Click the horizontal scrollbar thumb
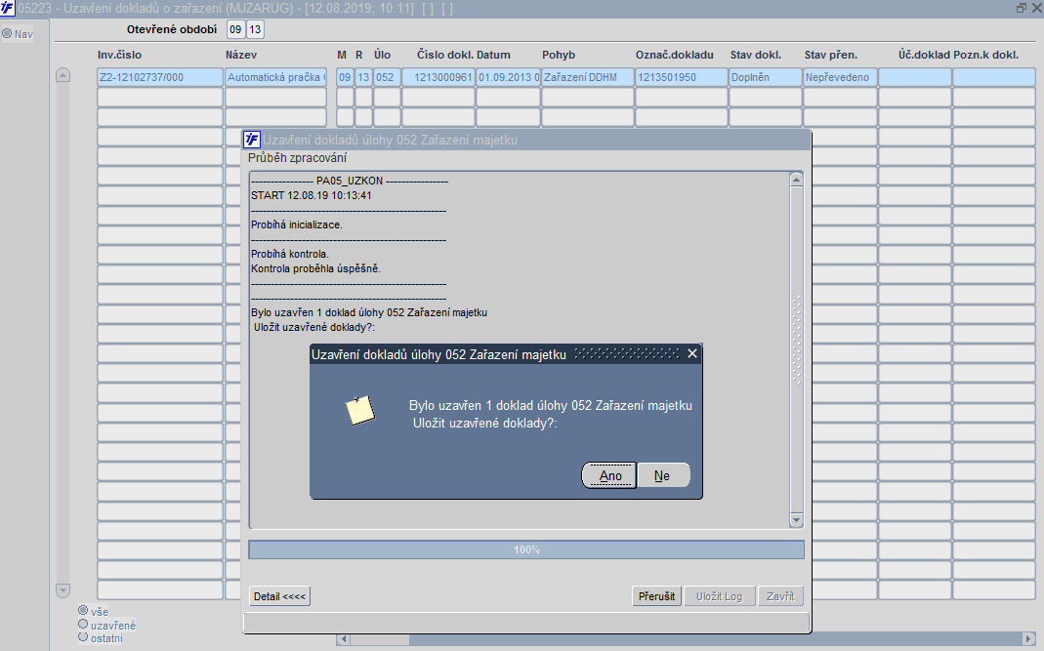Screen dimensions: 1044x651 tap(380, 639)
